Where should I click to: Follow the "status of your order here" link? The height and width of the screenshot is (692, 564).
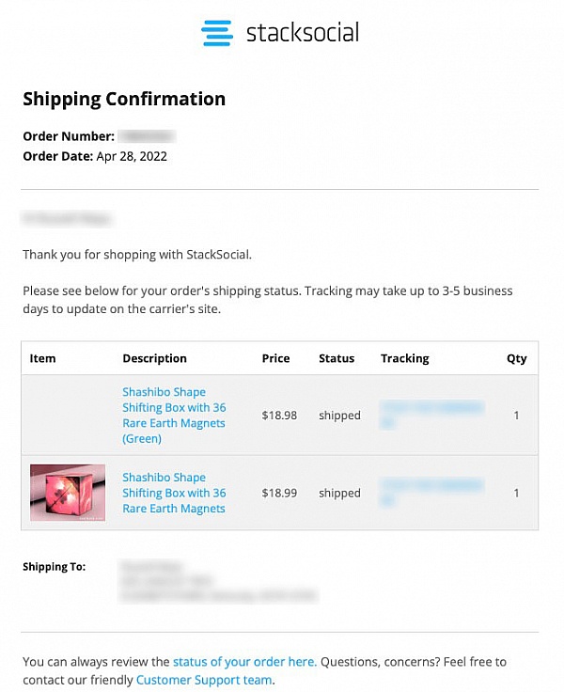243,662
